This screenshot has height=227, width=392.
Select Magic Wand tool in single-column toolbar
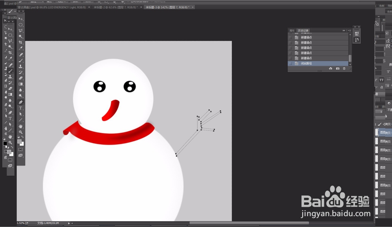click(20, 37)
